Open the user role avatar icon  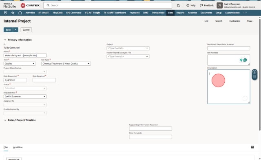(219, 5)
